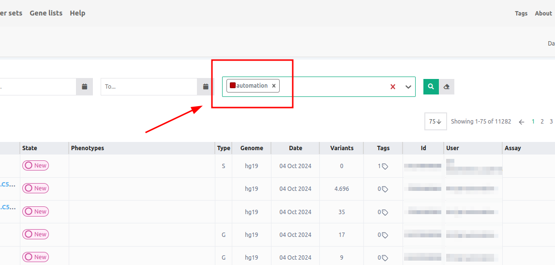Remove the automation tag chip

click(274, 86)
